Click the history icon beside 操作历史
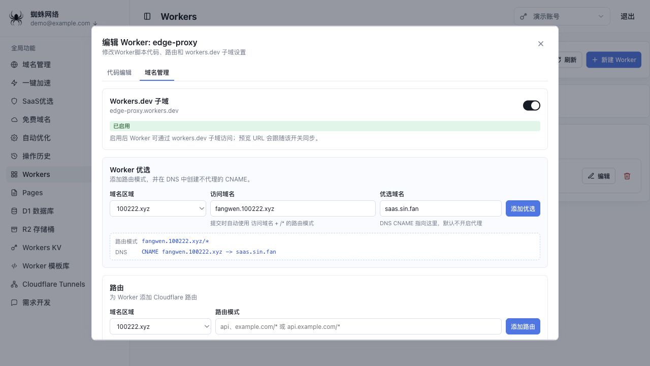The width and height of the screenshot is (650, 366). [x=14, y=156]
